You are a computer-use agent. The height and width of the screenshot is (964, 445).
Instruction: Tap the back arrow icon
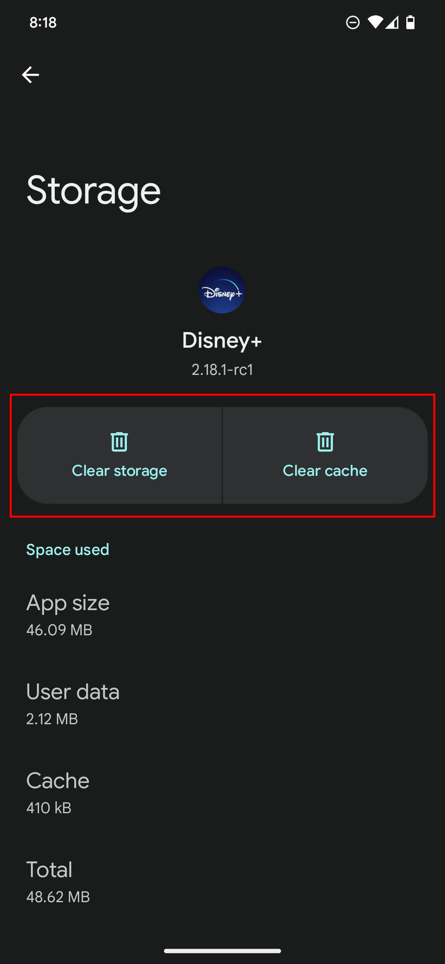tap(30, 75)
